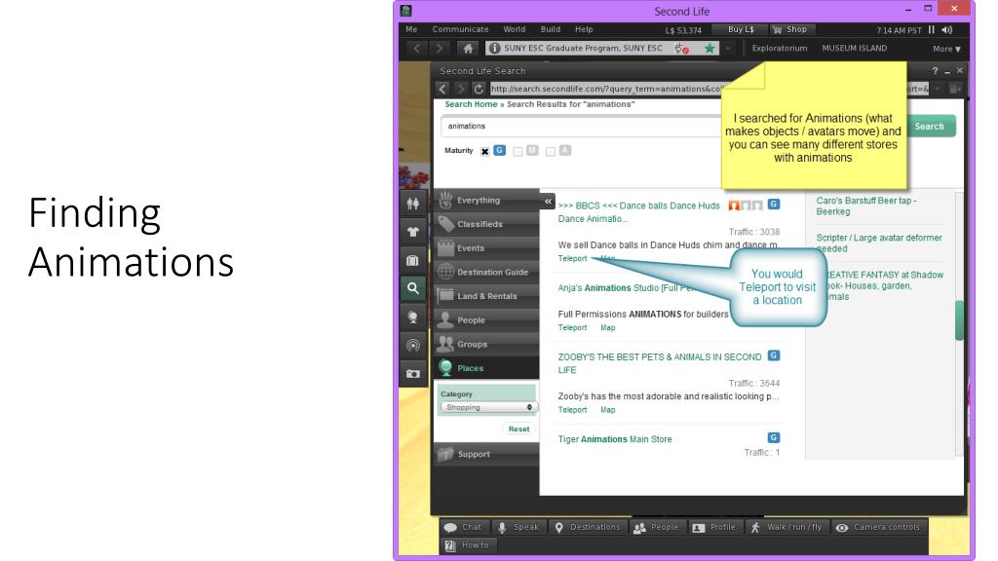The image size is (998, 561).
Task: Select Destination Guide search category
Action: click(x=486, y=273)
